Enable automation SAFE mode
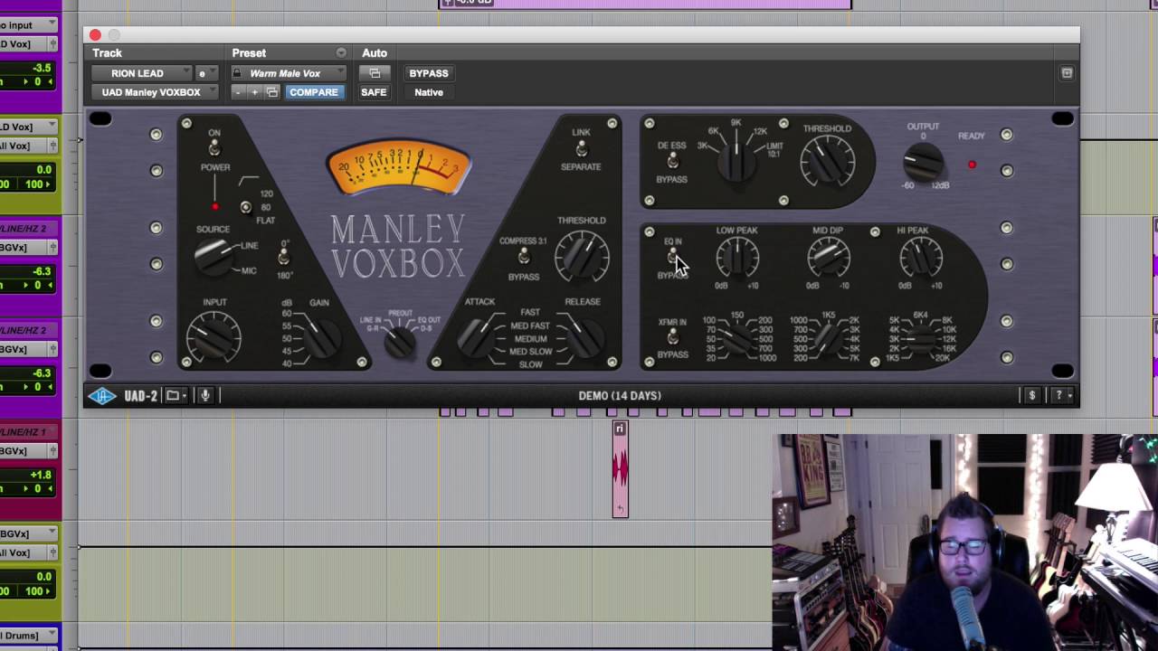Viewport: 1158px width, 651px height. pyautogui.click(x=374, y=92)
